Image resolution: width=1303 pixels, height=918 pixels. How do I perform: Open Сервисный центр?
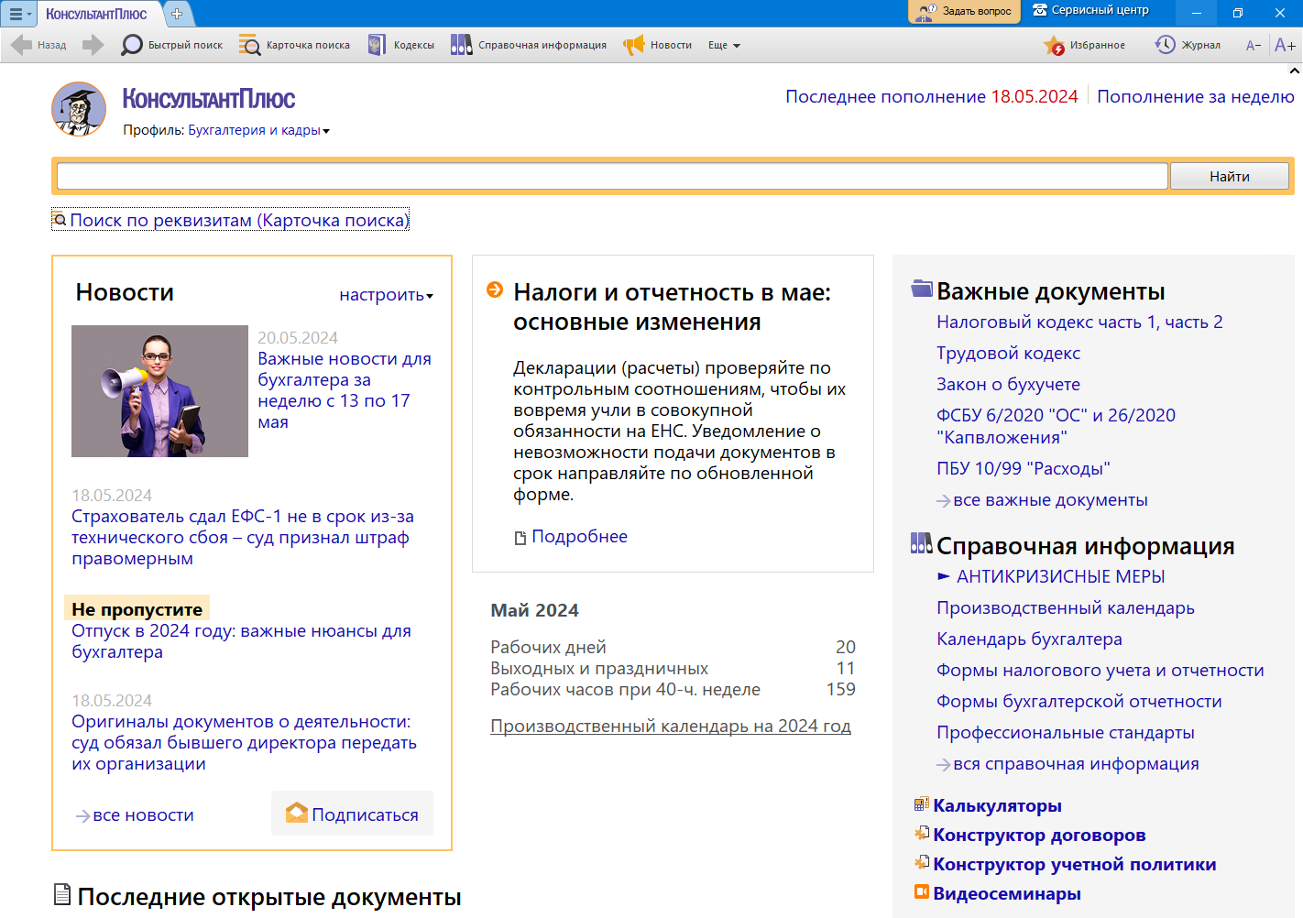pyautogui.click(x=1090, y=10)
